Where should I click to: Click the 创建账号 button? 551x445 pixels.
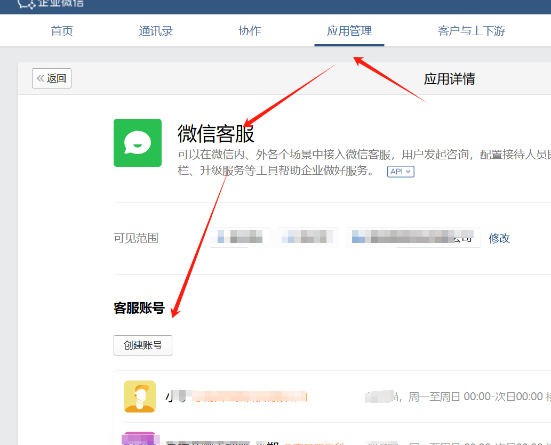coord(142,345)
